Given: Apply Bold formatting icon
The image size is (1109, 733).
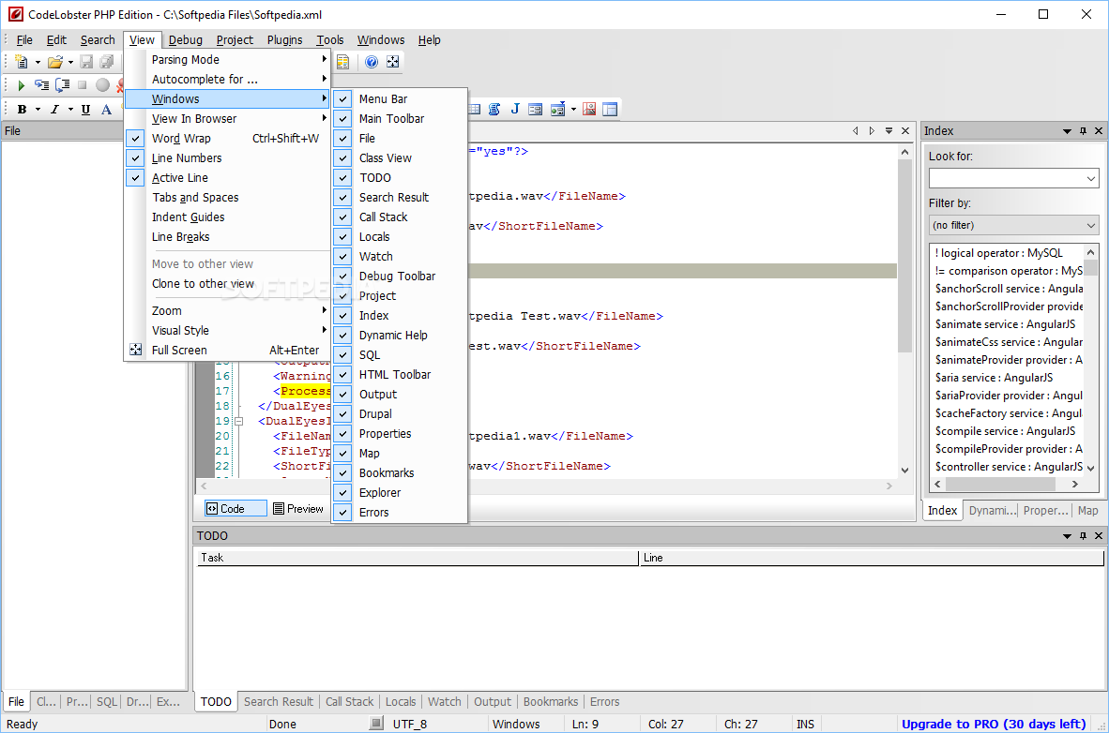Looking at the screenshot, I should click(x=22, y=110).
